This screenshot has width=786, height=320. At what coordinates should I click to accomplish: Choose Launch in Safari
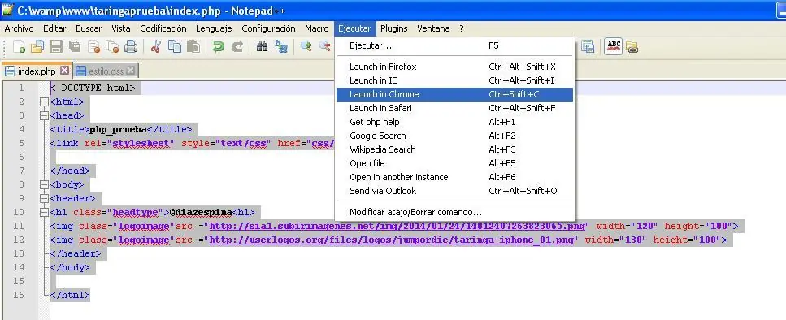pyautogui.click(x=454, y=108)
